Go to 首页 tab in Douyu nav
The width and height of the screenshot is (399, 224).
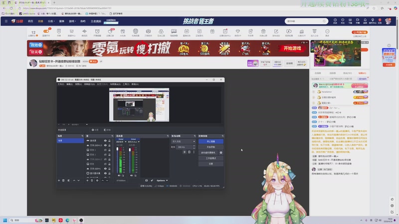(x=30, y=21)
